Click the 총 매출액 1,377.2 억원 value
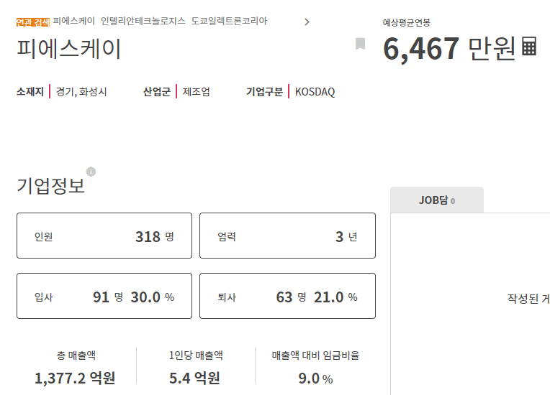 tap(75, 378)
